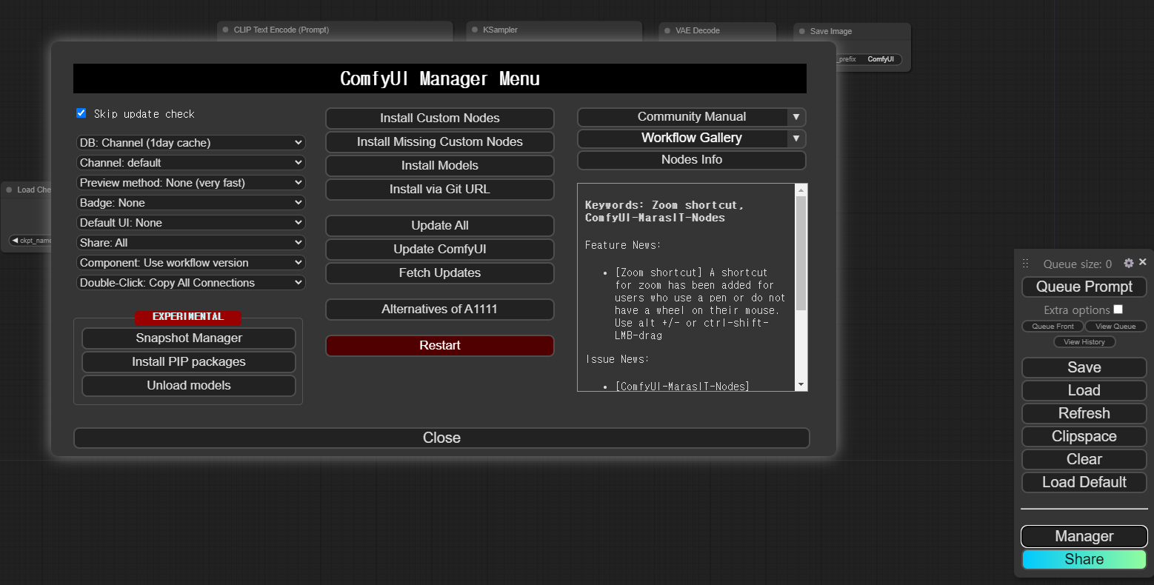This screenshot has height=585, width=1154.
Task: Click Install Custom Nodes button
Action: pos(440,118)
